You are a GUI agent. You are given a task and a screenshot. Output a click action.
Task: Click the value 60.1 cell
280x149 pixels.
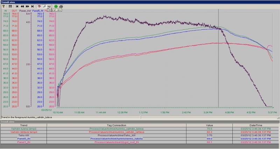(209, 142)
